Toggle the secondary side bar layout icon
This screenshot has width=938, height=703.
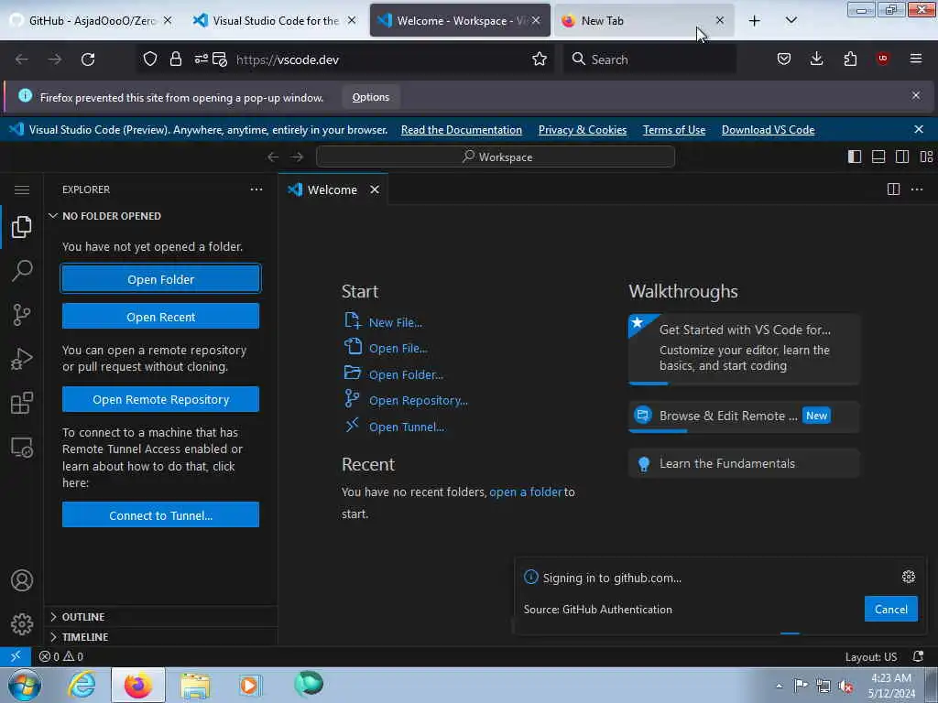tap(902, 157)
